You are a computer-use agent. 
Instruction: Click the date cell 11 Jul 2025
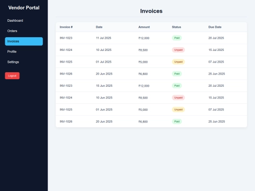pyautogui.click(x=103, y=38)
